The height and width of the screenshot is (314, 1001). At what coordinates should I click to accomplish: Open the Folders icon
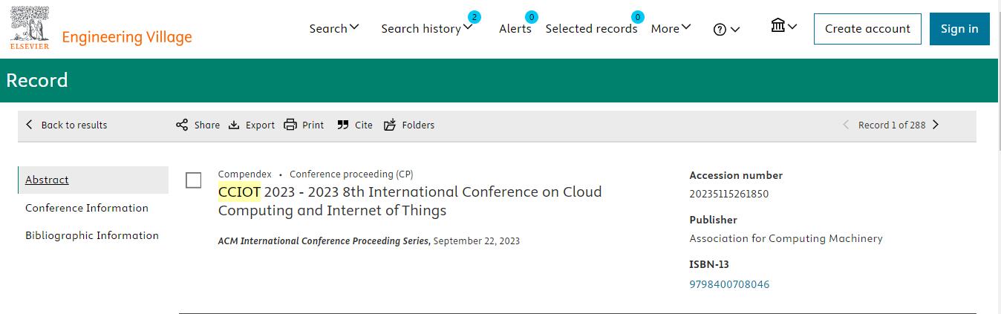(x=390, y=125)
